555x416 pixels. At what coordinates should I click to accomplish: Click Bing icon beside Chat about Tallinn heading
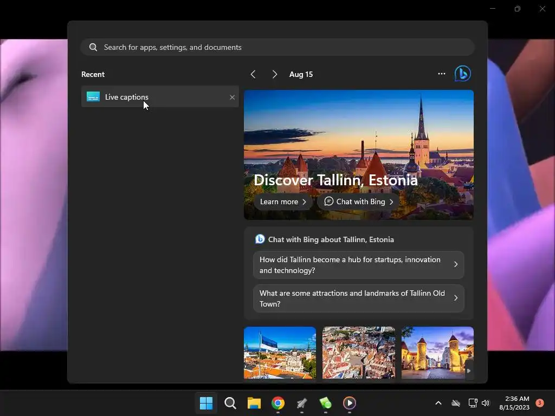pos(260,239)
